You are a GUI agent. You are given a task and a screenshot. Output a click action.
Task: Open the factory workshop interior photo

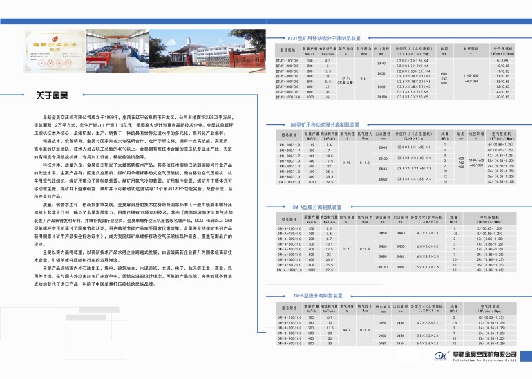click(117, 51)
